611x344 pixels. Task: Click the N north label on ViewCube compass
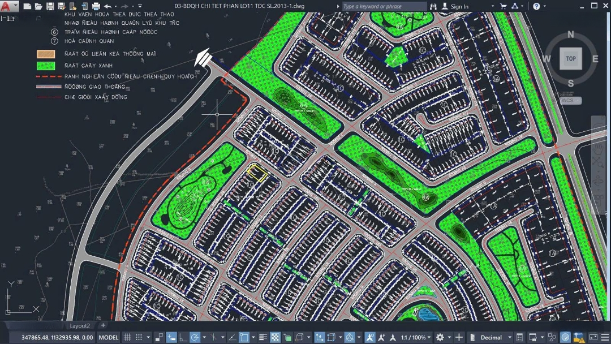[571, 35]
